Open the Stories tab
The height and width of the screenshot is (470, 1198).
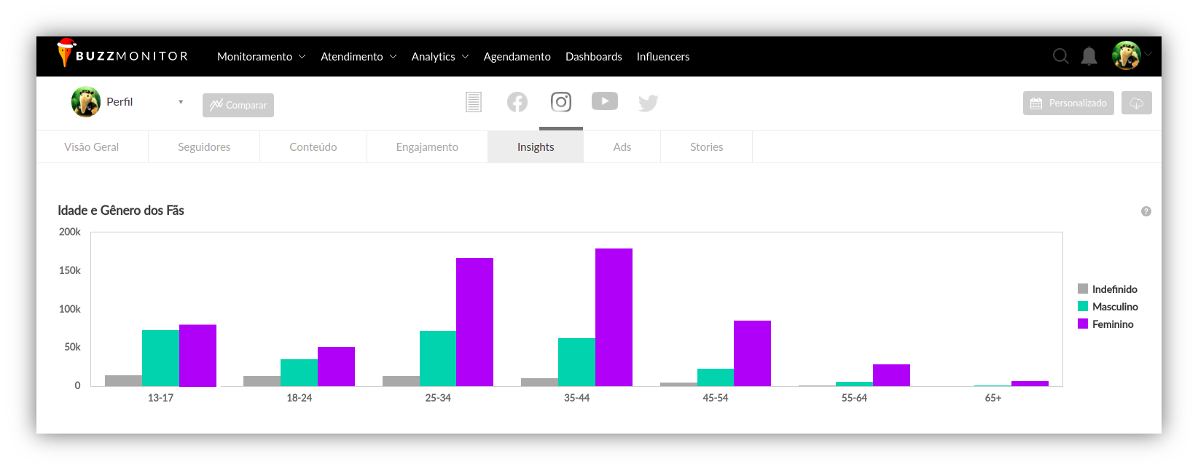click(x=706, y=147)
